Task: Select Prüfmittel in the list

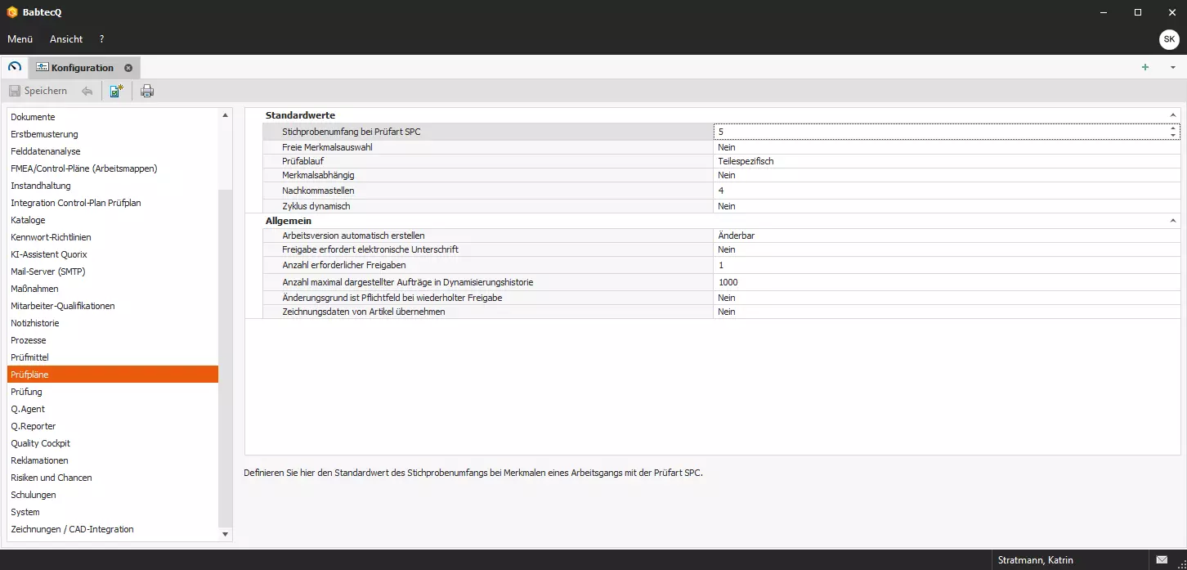Action: click(112, 357)
